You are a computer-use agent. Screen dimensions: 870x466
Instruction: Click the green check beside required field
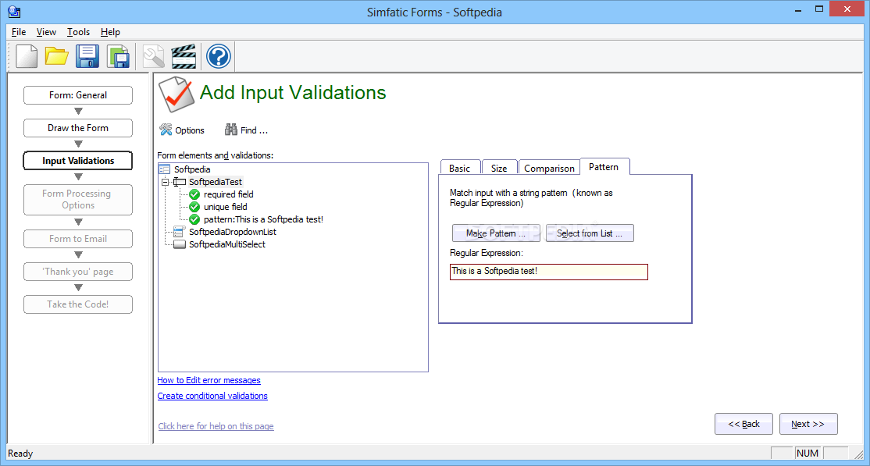[194, 194]
